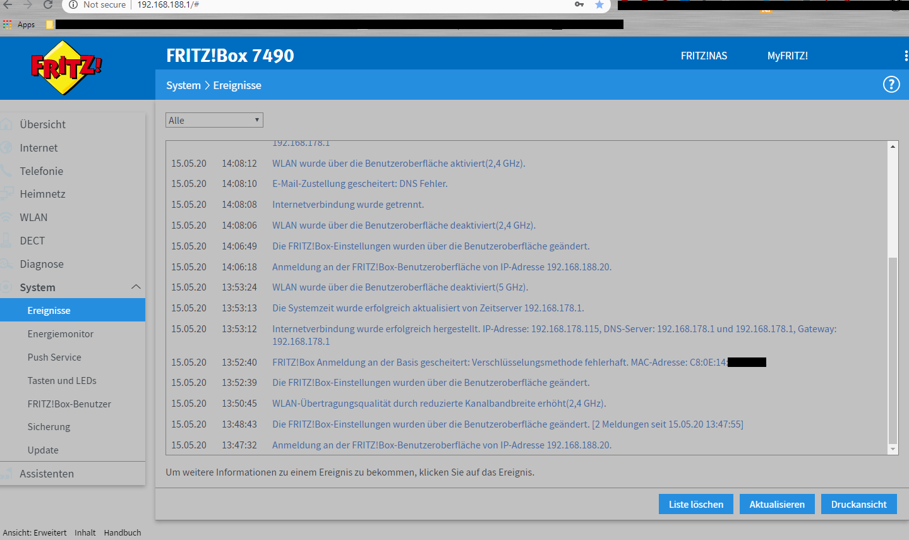Click the Not secure site info icon
The height and width of the screenshot is (540, 909).
tap(73, 4)
